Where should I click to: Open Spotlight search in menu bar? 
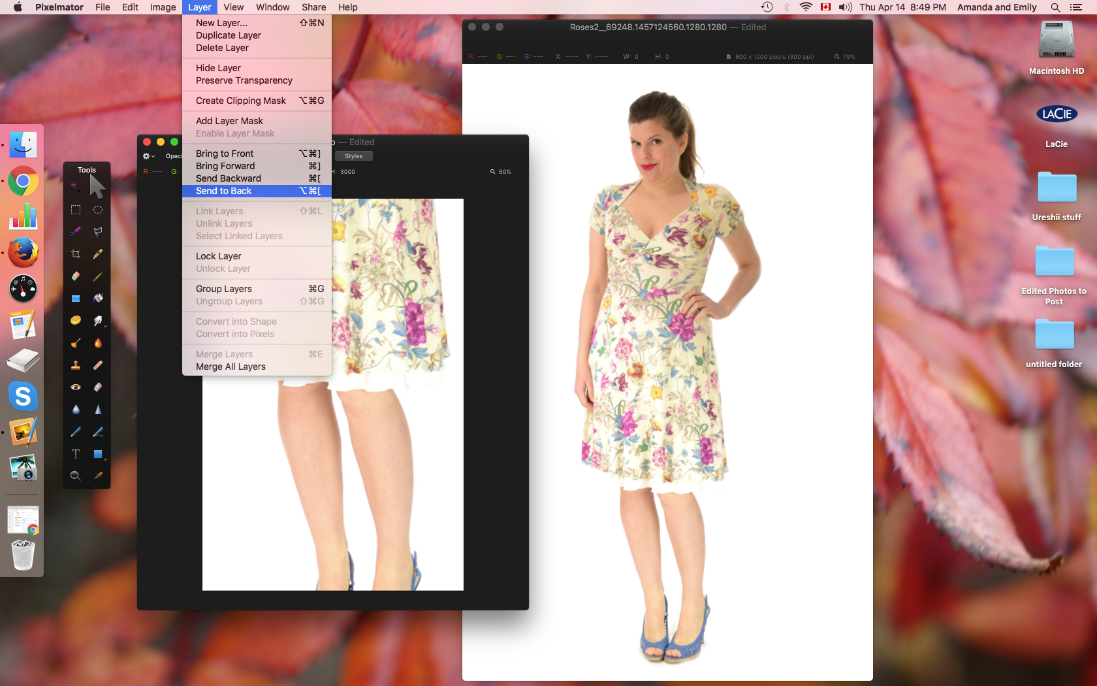(1055, 7)
